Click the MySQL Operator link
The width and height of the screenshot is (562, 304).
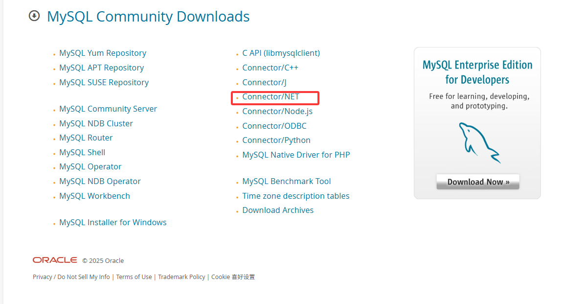point(90,167)
